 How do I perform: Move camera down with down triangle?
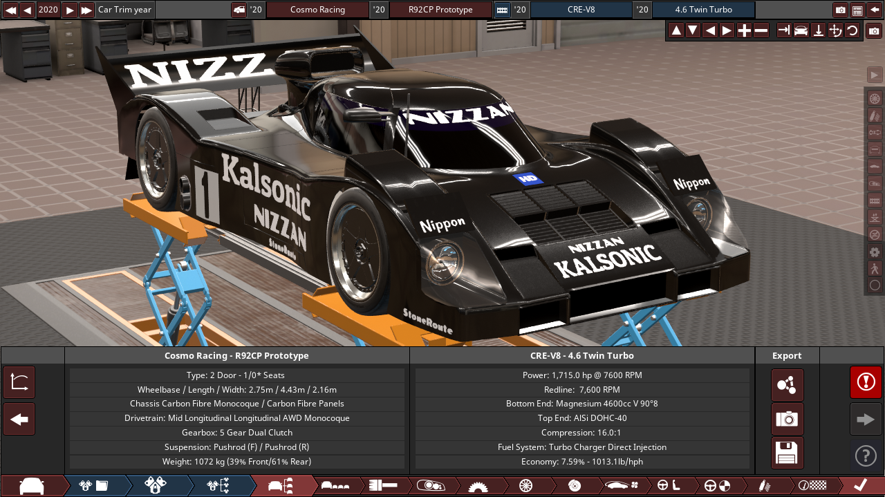[x=693, y=30]
